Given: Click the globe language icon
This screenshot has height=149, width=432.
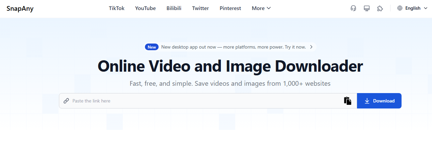Looking at the screenshot, I should tap(400, 8).
